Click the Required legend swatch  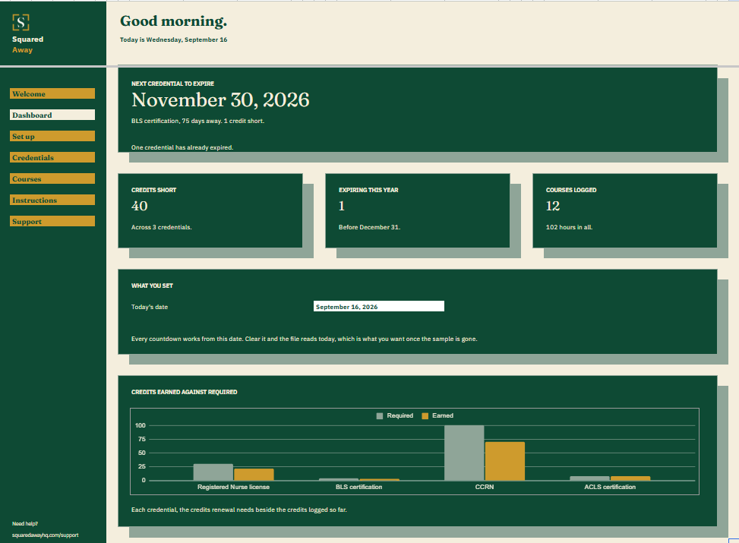click(x=380, y=415)
